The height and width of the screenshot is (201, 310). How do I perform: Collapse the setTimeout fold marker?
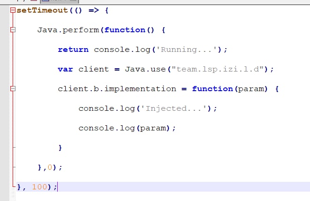pos(13,10)
